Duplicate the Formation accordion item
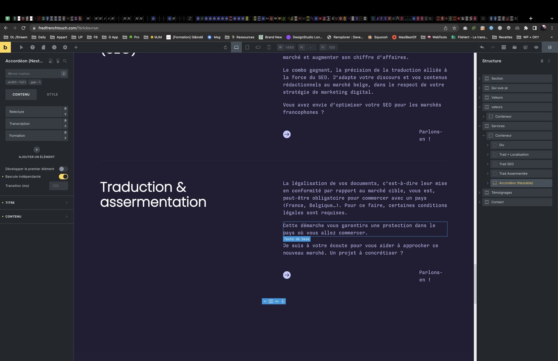 click(65, 133)
